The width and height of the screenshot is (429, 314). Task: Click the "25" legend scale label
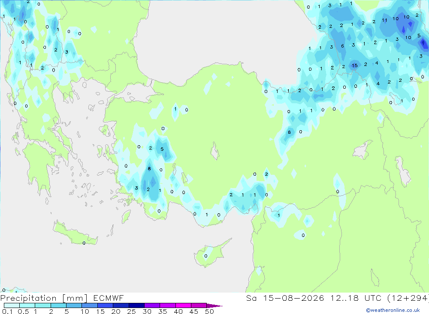point(131,311)
